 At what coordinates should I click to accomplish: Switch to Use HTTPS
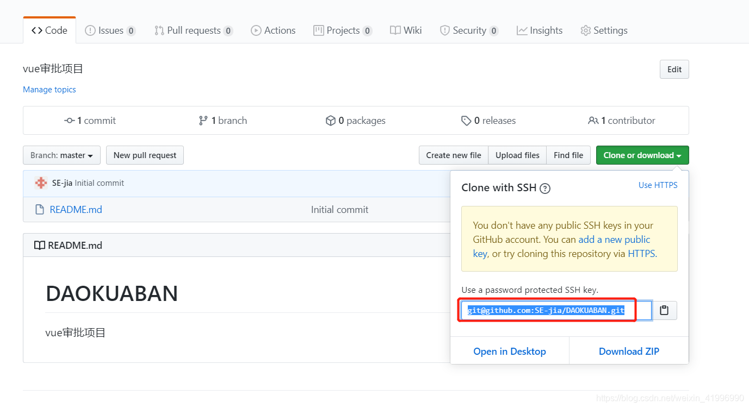coord(658,185)
